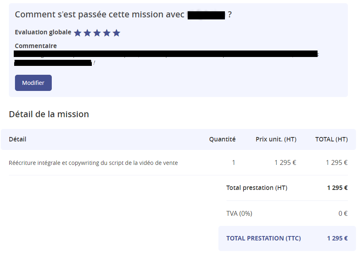The image size is (358, 255).
Task: Select the second rating star
Action: coord(87,33)
